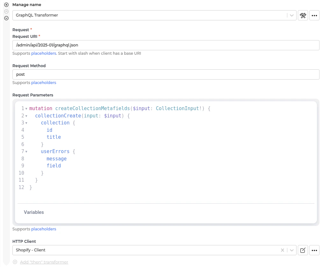Click the 'Manage name' label
The height and width of the screenshot is (267, 323).
pyautogui.click(x=27, y=5)
